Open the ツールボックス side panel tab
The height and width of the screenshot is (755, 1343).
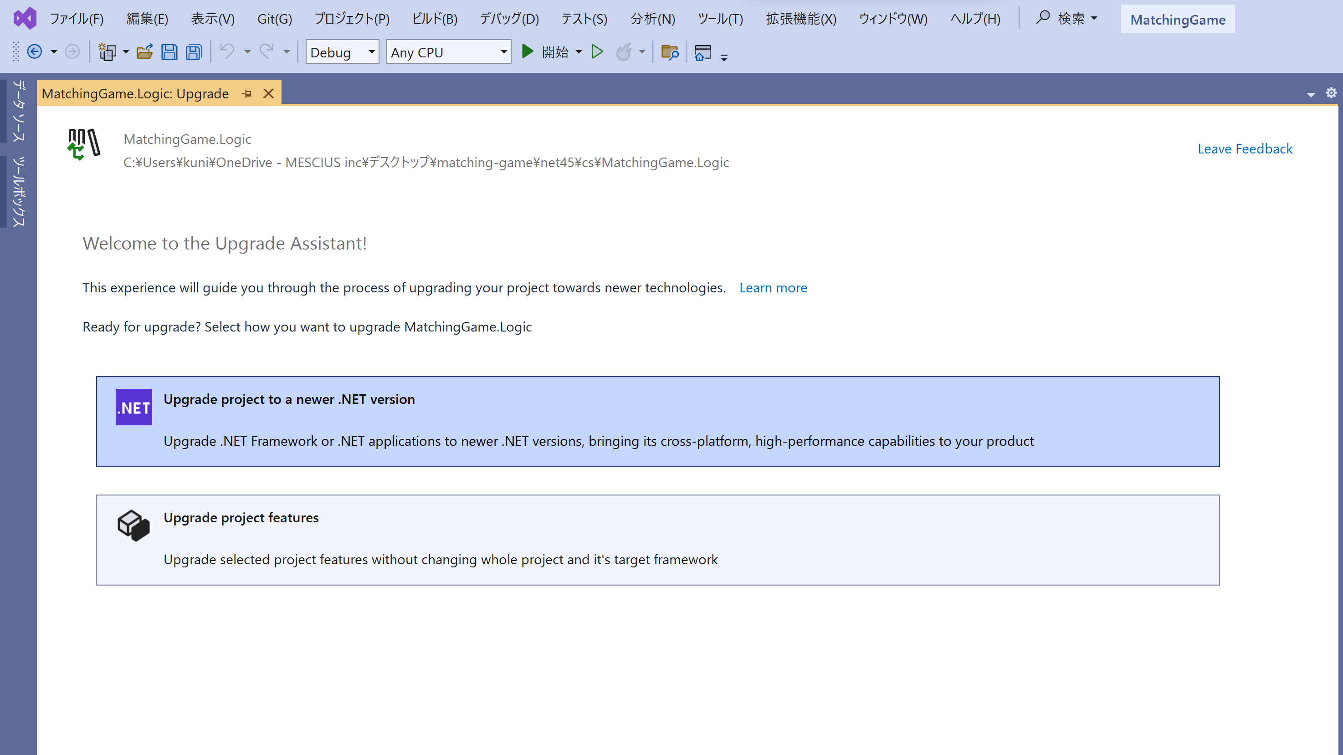(18, 191)
